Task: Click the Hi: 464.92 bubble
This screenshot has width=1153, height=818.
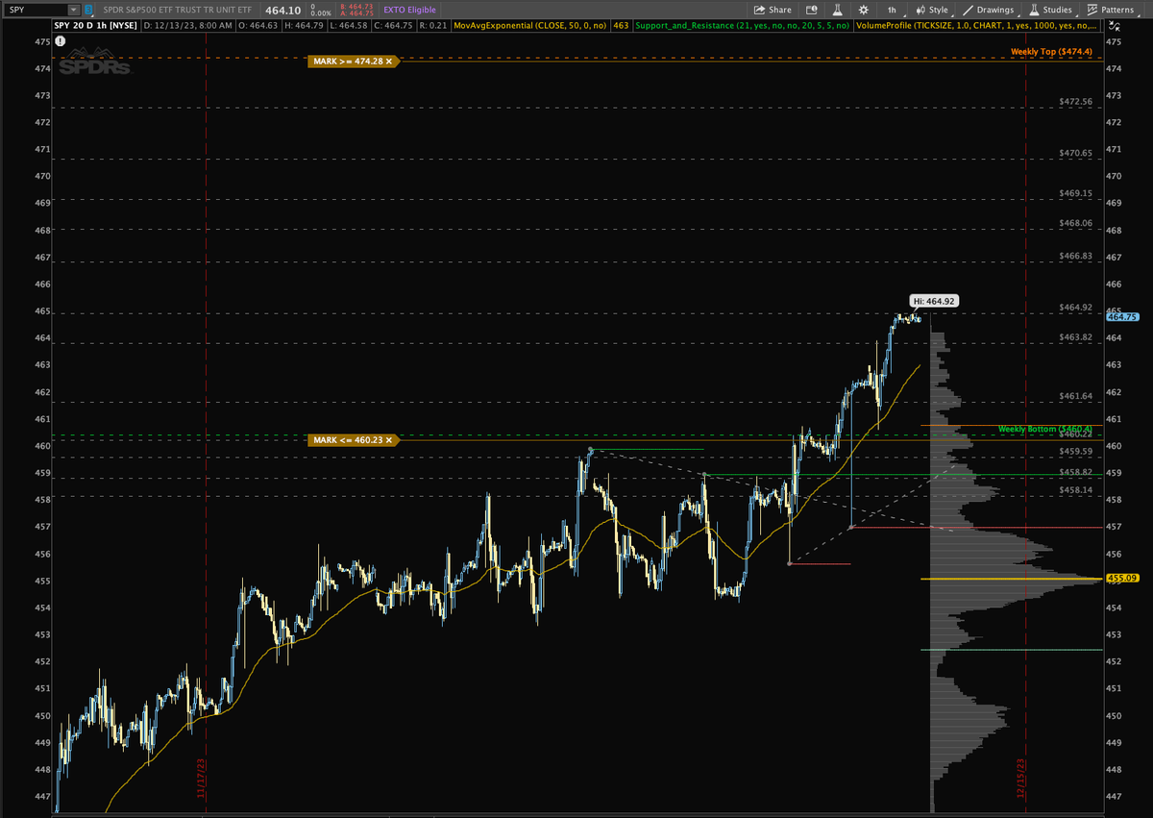Action: click(x=934, y=301)
